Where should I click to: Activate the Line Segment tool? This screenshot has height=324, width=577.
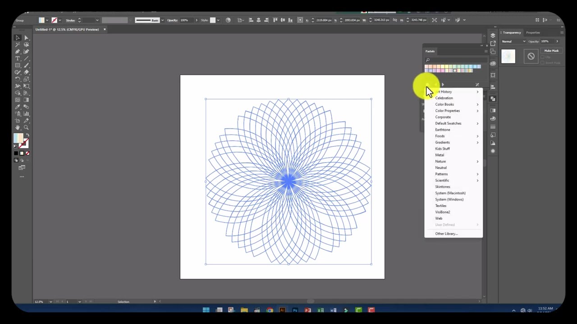26,58
